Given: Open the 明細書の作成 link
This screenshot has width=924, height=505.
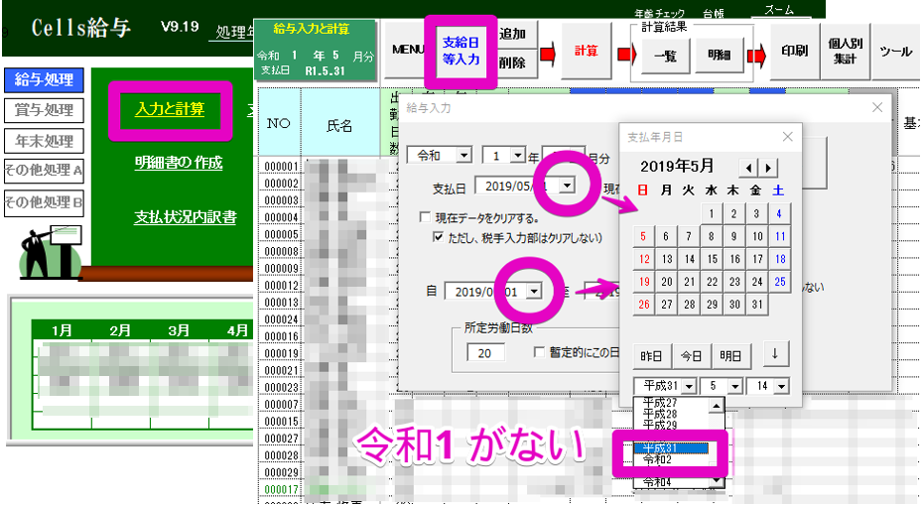Looking at the screenshot, I should pos(179,163).
